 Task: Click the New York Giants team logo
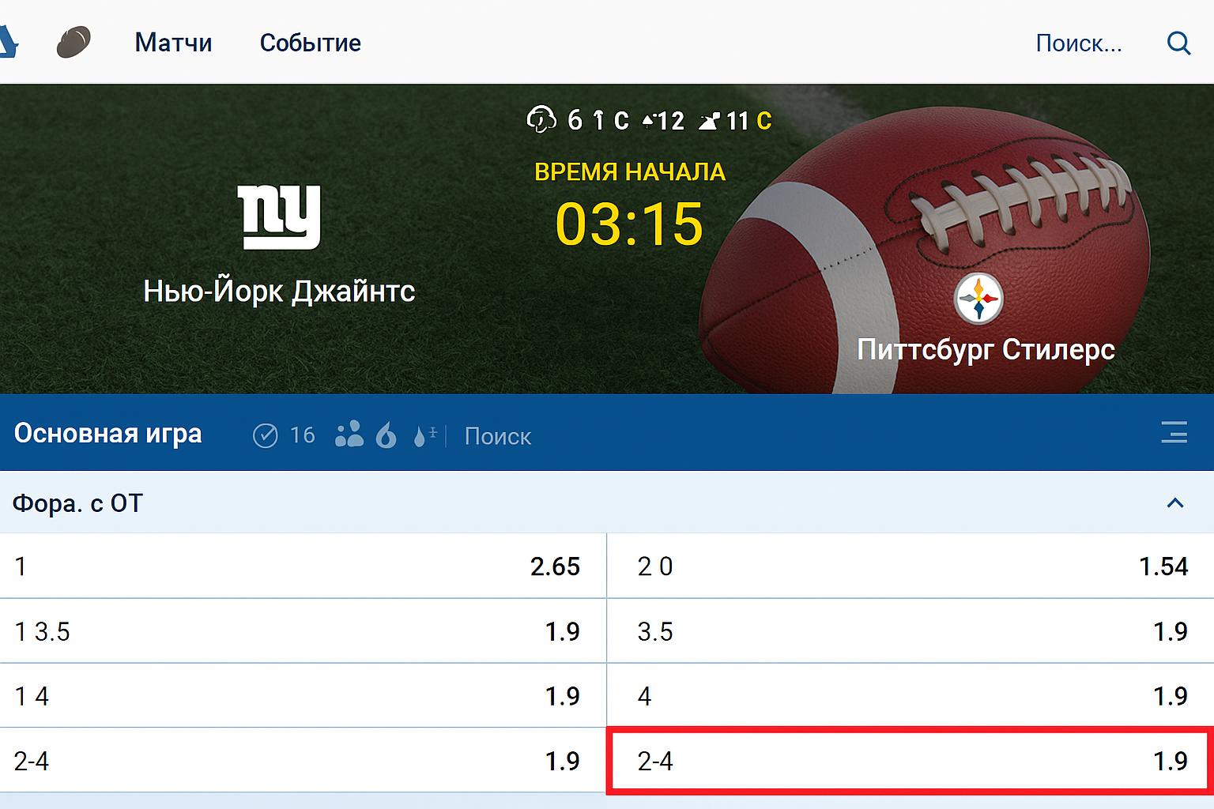(279, 216)
